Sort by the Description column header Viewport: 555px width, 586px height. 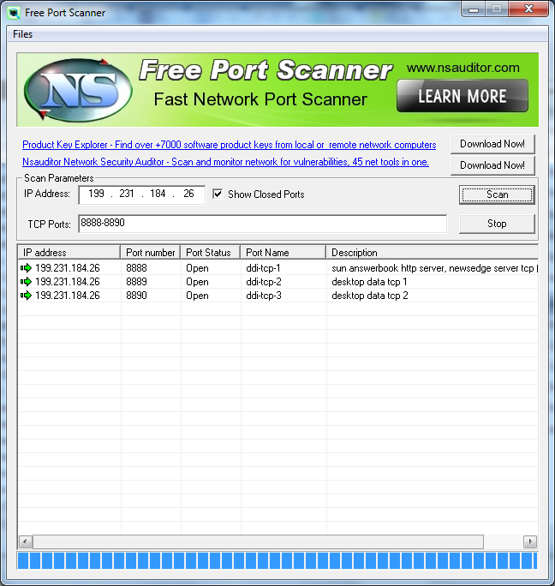coord(433,252)
